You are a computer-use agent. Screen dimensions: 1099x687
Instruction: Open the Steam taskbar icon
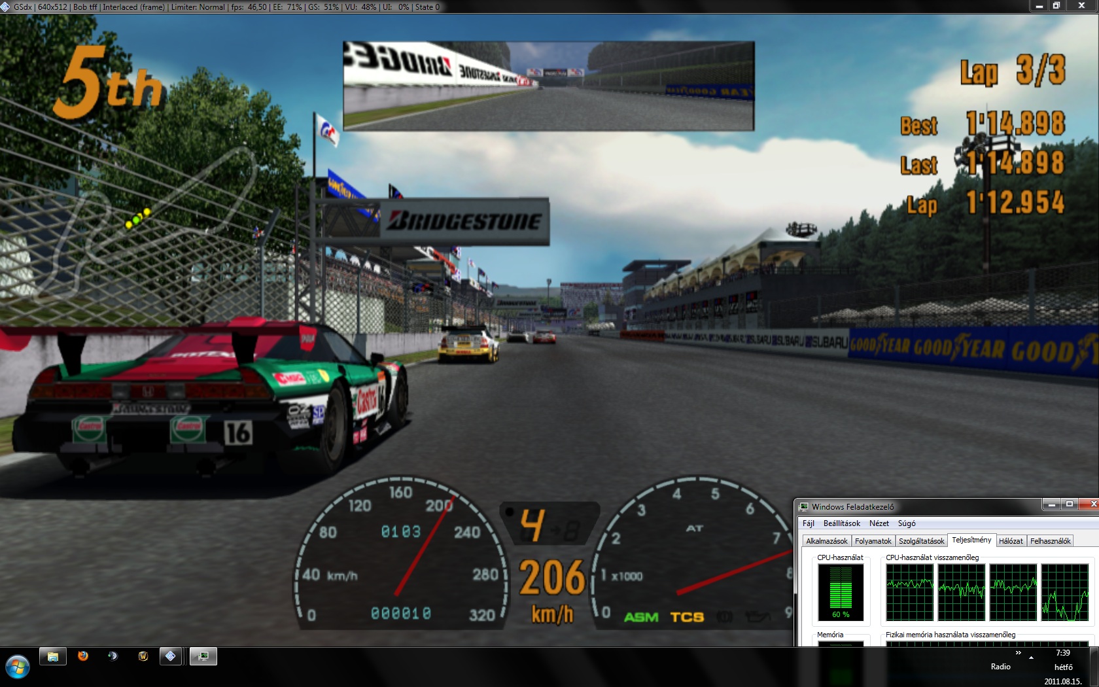click(113, 656)
